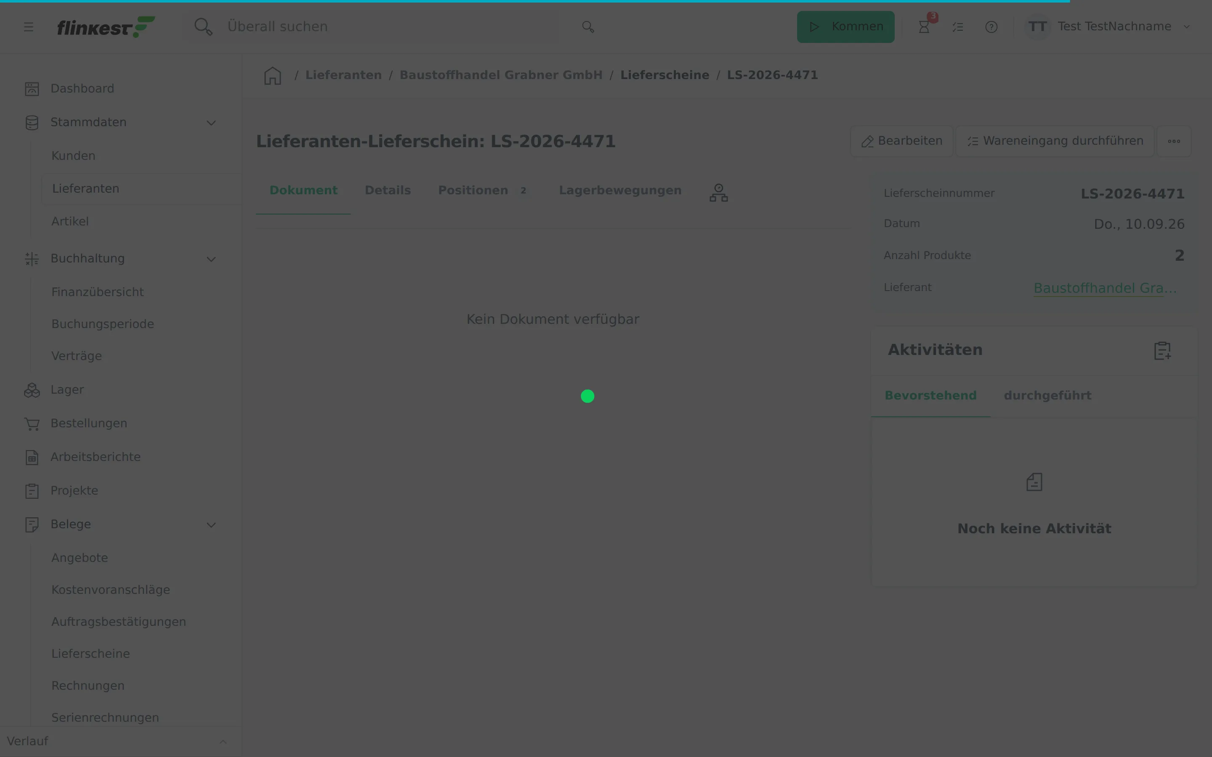Viewport: 1212px width, 757px height.
Task: Open Angebote in sidebar
Action: pyautogui.click(x=80, y=558)
